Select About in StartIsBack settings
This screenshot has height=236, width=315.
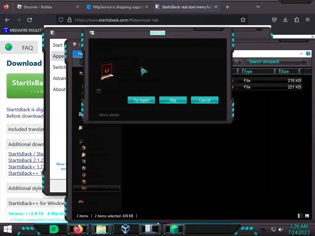(x=59, y=89)
